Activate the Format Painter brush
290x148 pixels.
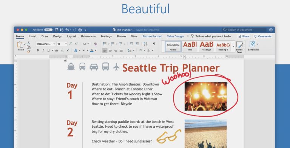[x=29, y=52]
